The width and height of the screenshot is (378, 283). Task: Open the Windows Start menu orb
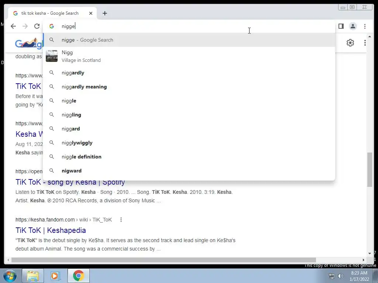pos(10,276)
